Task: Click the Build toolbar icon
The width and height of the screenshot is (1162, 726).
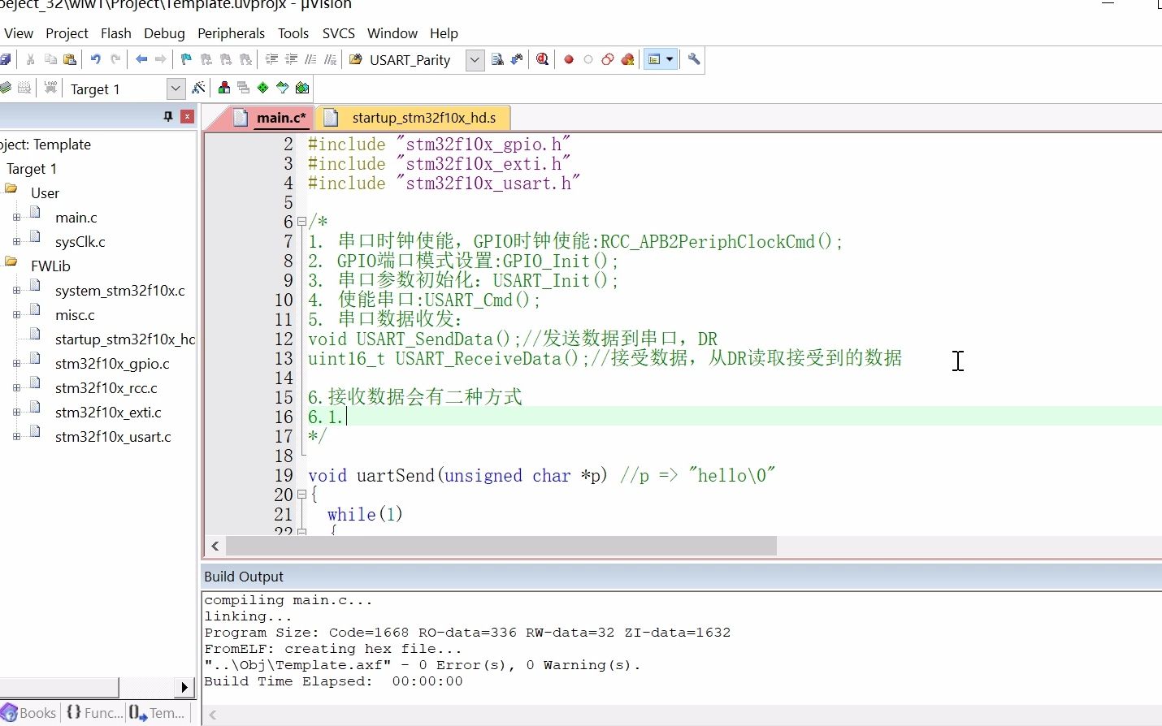Action: (x=6, y=88)
